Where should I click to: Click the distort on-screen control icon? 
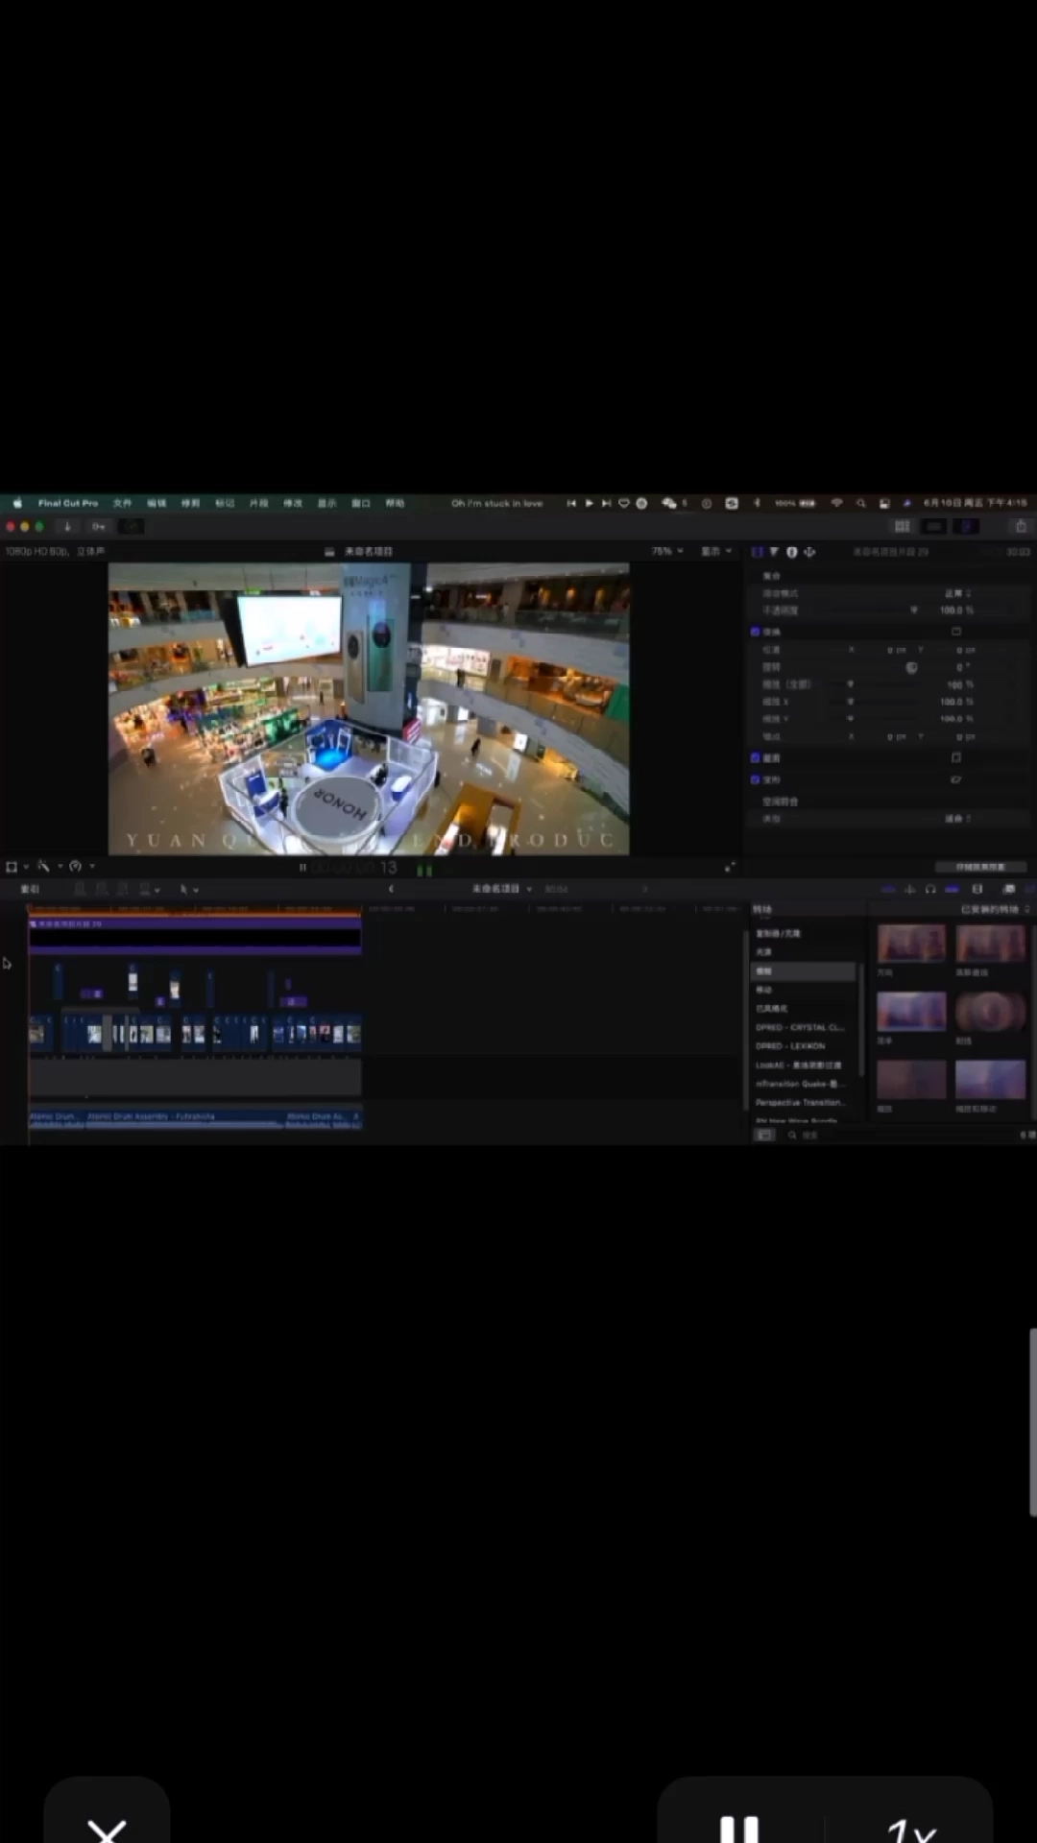(x=956, y=779)
